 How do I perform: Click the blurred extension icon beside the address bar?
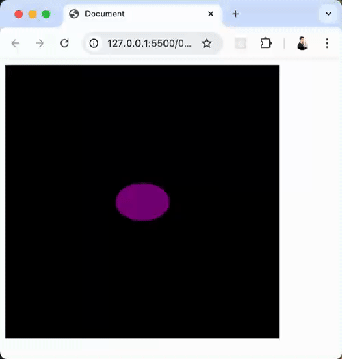241,43
